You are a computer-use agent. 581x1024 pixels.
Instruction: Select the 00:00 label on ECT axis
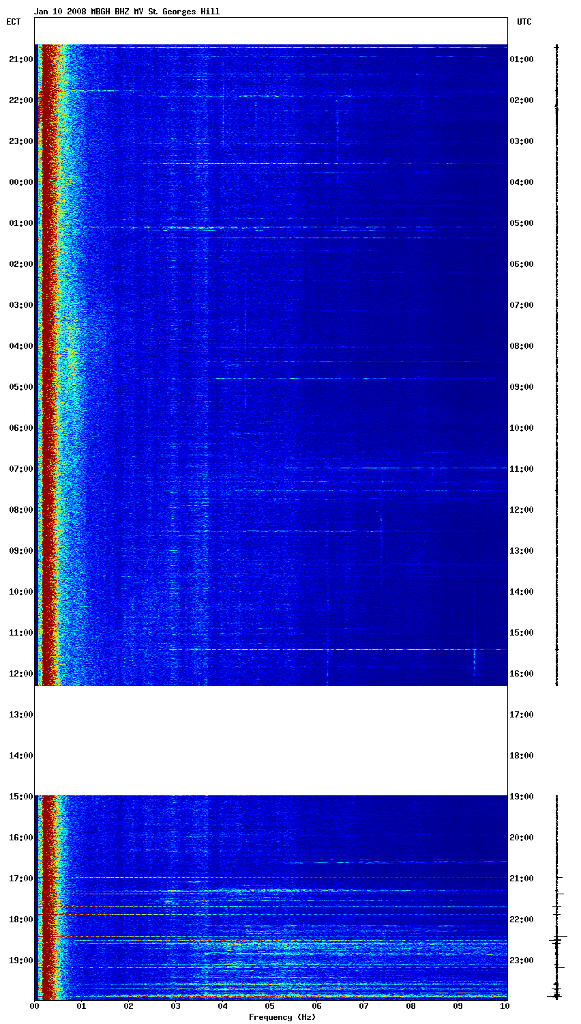[21, 182]
